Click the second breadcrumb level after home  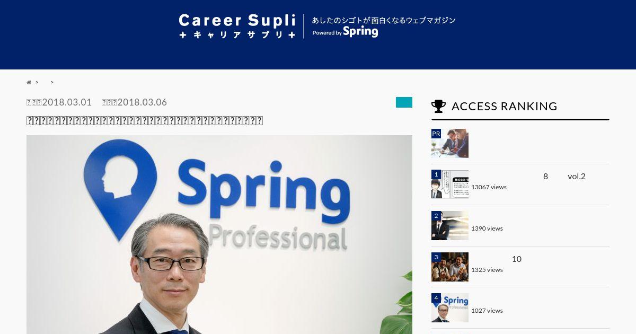[45, 82]
